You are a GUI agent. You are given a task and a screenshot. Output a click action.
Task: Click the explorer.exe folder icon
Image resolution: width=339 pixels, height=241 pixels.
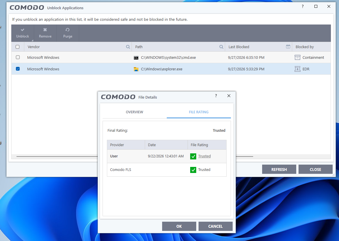click(x=136, y=69)
